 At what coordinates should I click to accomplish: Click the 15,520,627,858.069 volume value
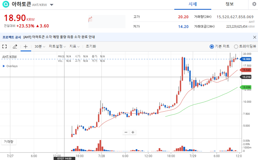pos(235,17)
